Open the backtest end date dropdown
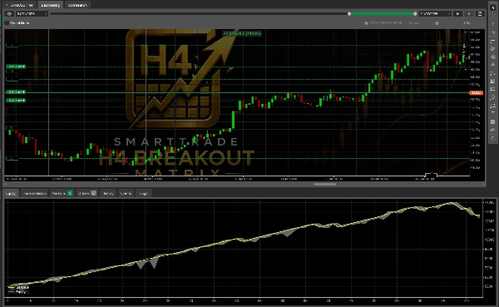This screenshot has width=499, height=307. click(x=435, y=13)
